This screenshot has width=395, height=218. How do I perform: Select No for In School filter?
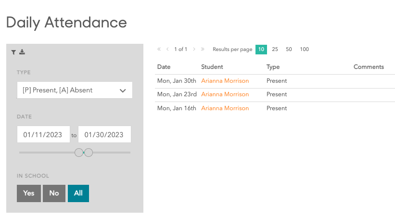coord(54,193)
